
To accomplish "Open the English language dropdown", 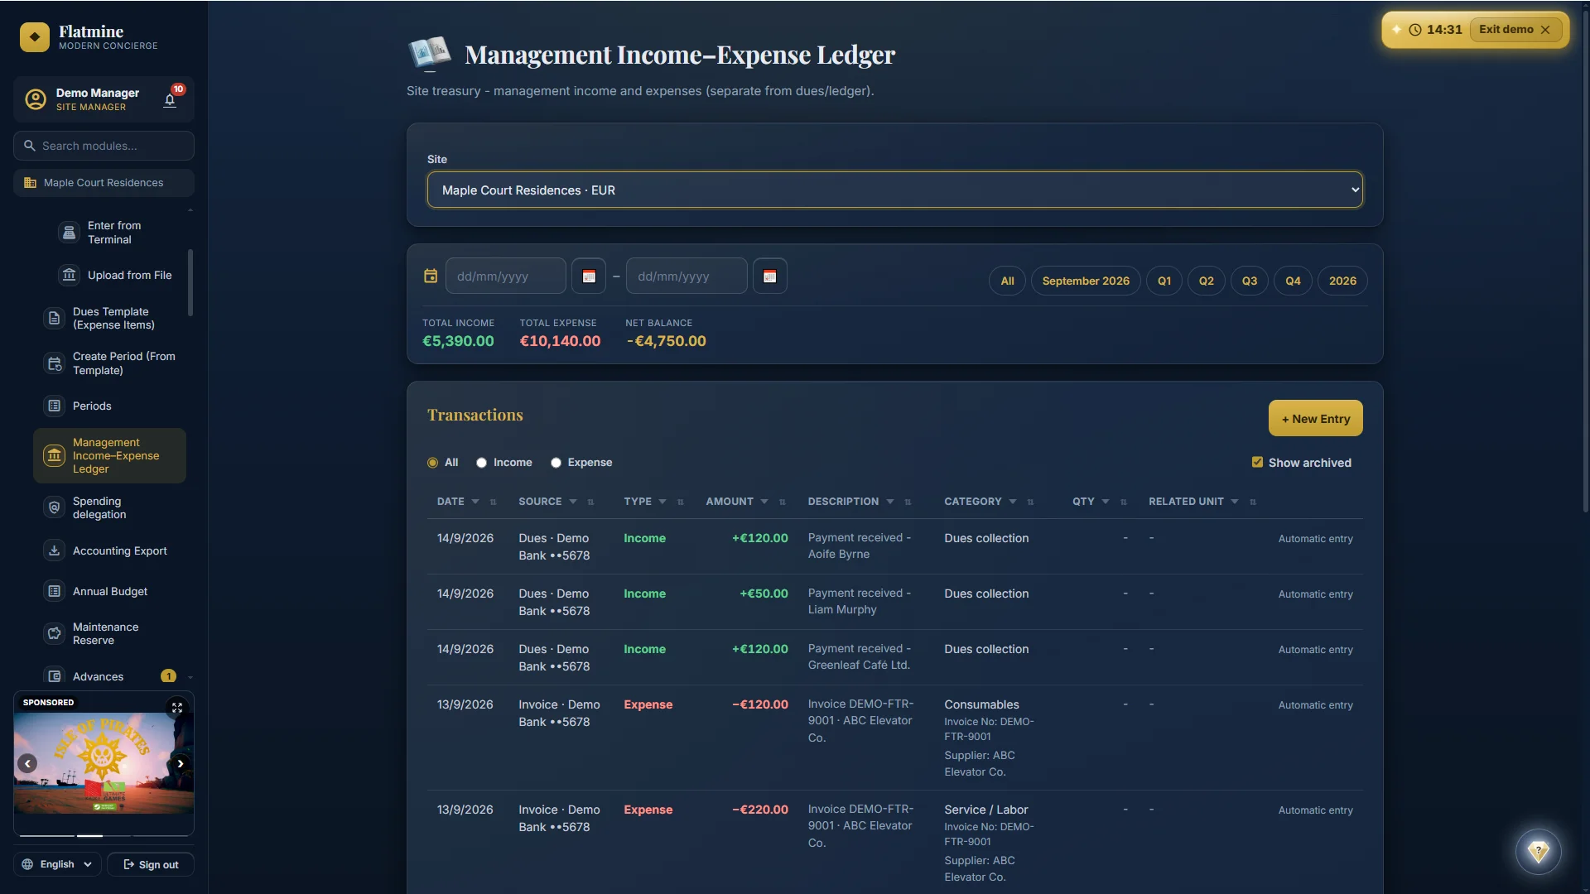I will [x=57, y=864].
